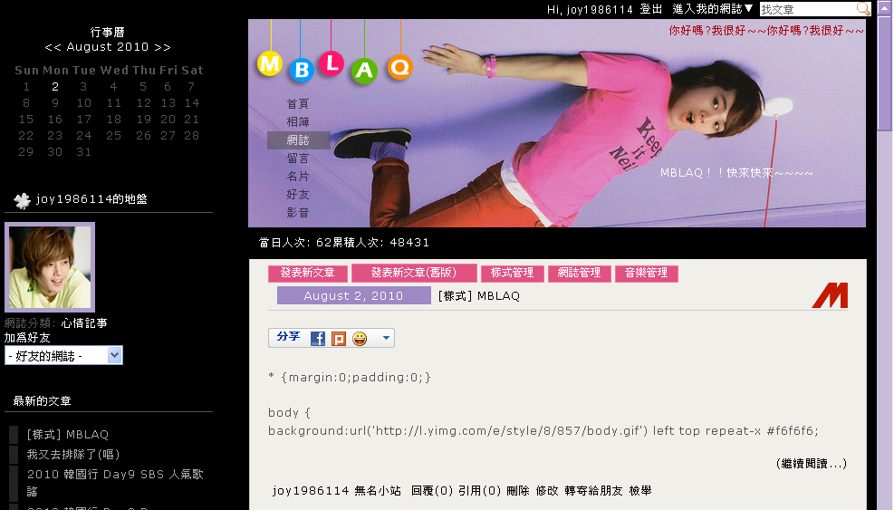
Task: Click the orange Q balloon
Action: (x=399, y=67)
